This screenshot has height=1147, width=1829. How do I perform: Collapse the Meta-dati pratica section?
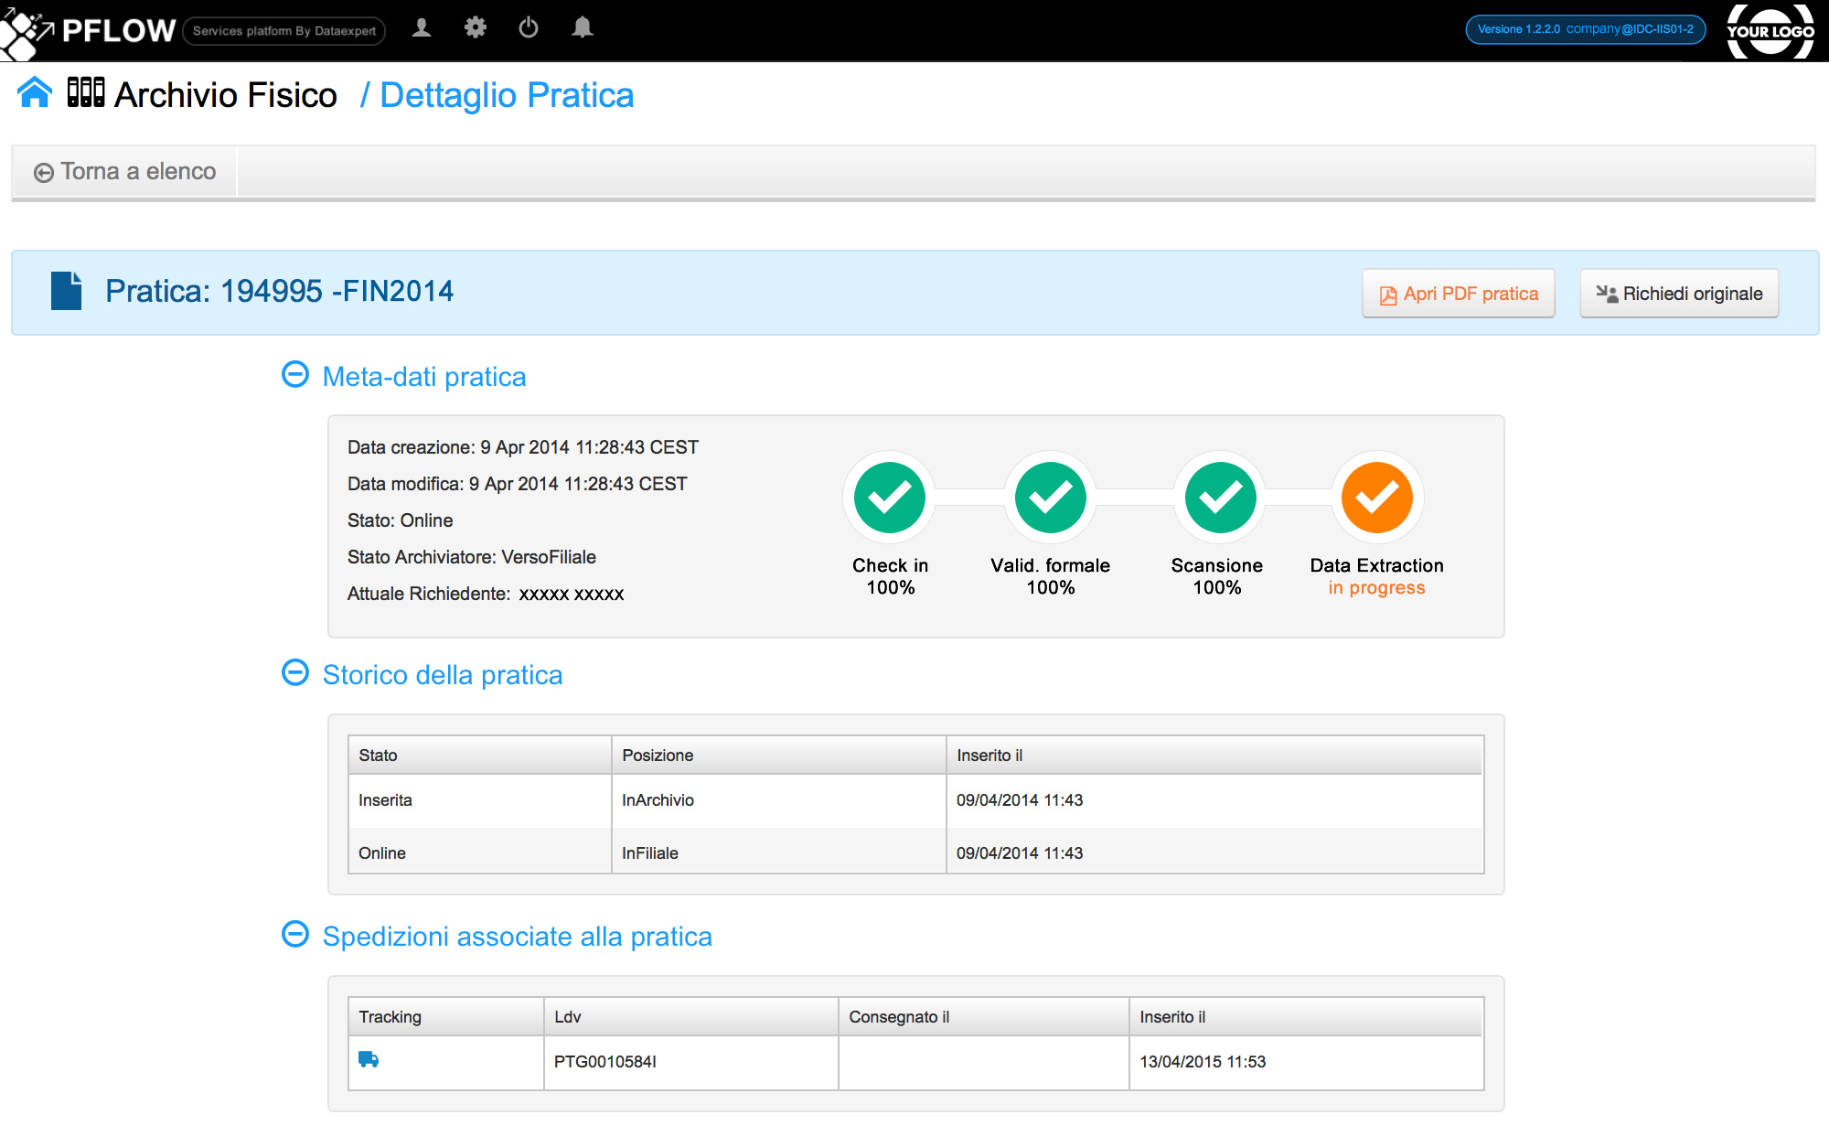(295, 375)
